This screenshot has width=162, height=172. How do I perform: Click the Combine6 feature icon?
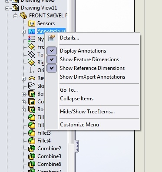point(32,164)
